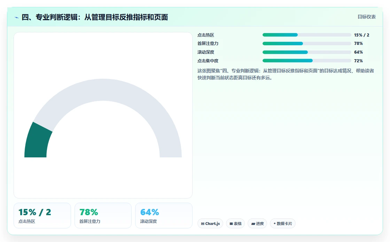Click the 首屏注意力 label in progress list
390x242 pixels.
point(208,44)
